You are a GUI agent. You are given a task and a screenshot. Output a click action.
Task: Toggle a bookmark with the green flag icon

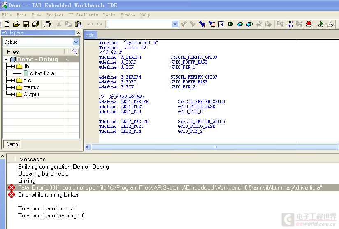point(230,24)
